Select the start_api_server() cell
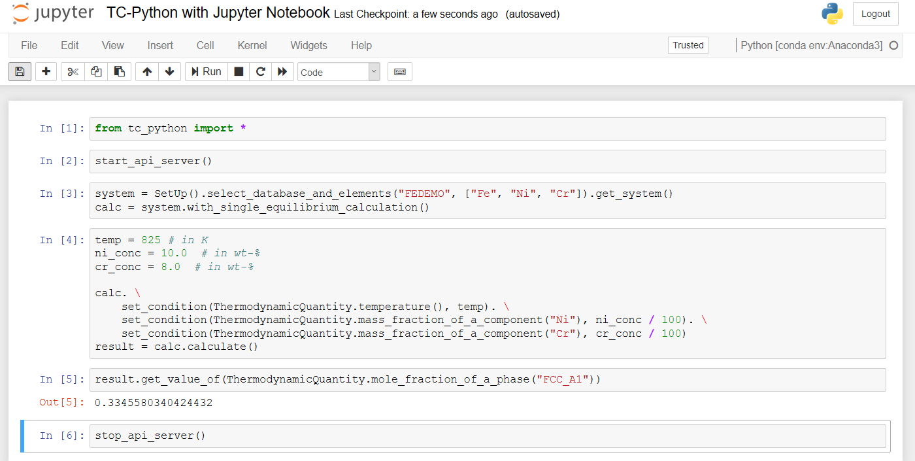The height and width of the screenshot is (461, 915). (488, 161)
